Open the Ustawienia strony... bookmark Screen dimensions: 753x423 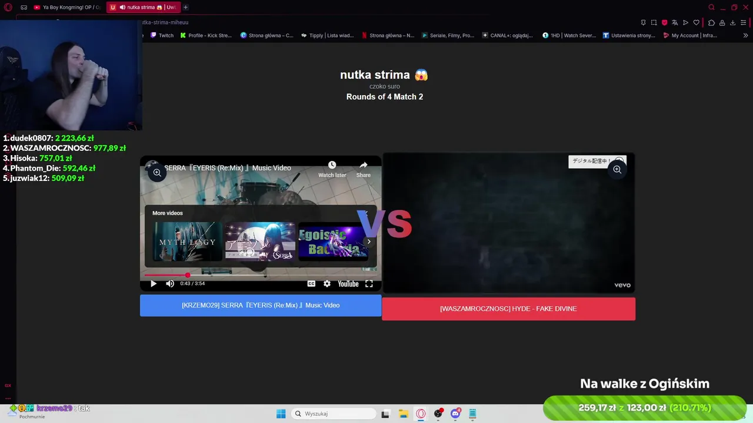click(x=629, y=35)
